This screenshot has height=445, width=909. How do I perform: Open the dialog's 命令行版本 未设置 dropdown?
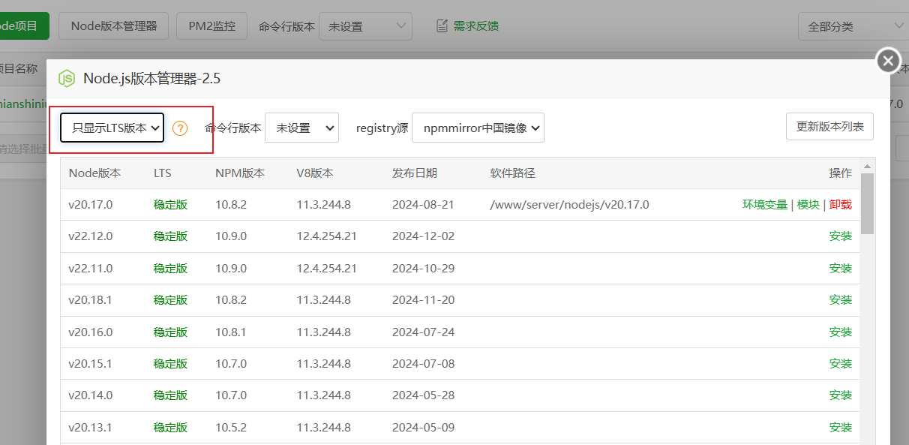click(x=302, y=128)
